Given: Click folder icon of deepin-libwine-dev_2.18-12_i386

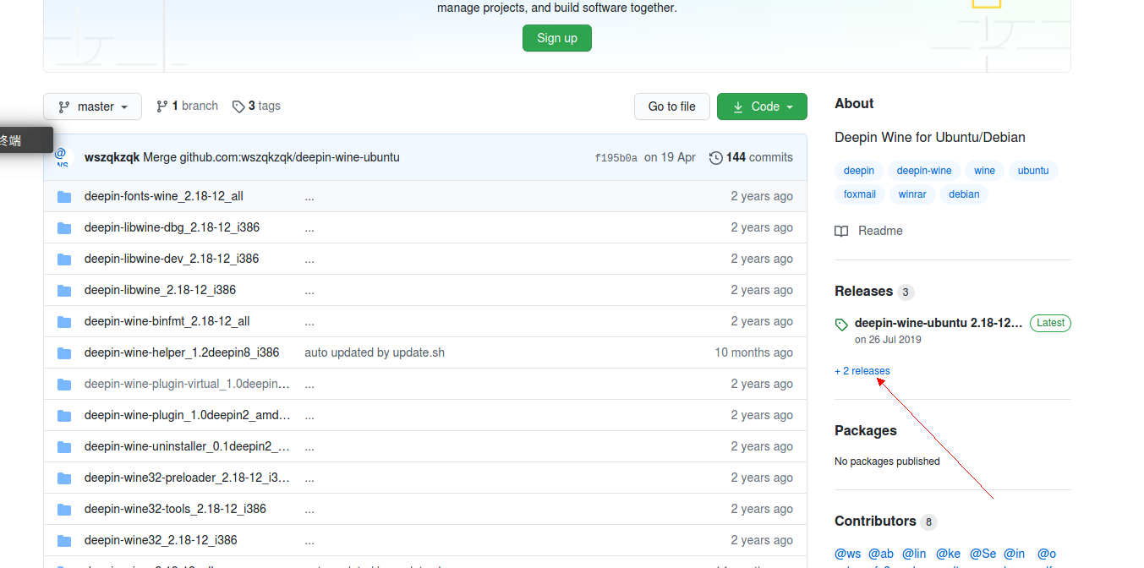Looking at the screenshot, I should pos(64,259).
